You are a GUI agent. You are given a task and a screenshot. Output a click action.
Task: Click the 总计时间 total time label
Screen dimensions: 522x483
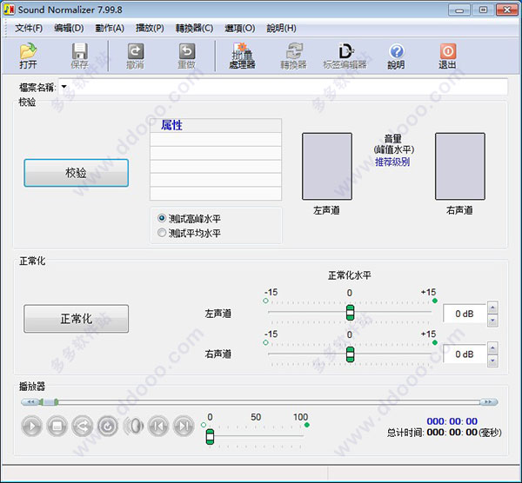pyautogui.click(x=405, y=433)
